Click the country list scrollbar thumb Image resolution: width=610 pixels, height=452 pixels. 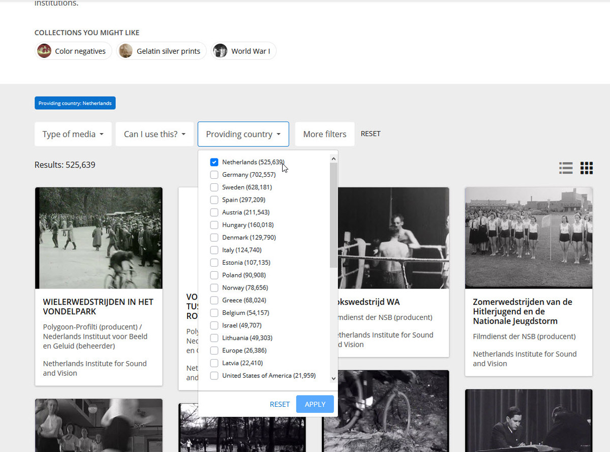coord(333,215)
